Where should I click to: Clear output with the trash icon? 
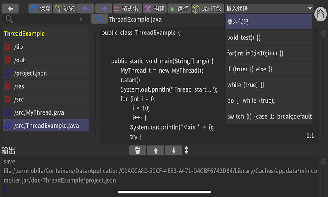point(137,151)
